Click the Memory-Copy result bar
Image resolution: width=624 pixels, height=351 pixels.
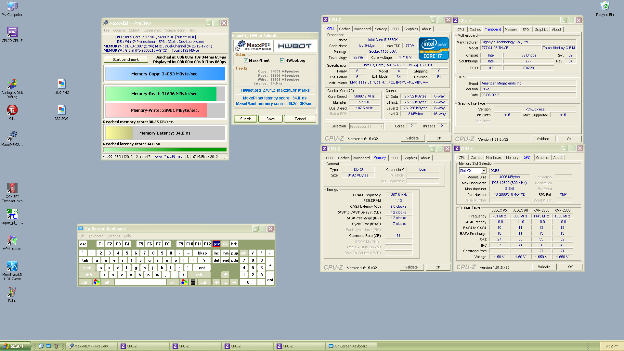click(165, 74)
